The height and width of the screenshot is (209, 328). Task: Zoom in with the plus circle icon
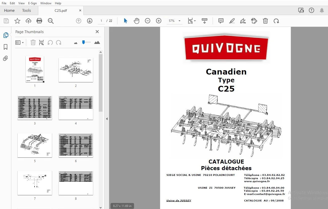[159, 21]
